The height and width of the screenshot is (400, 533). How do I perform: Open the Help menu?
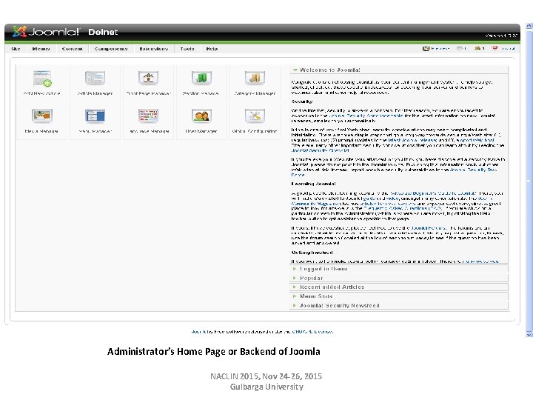tap(212, 49)
